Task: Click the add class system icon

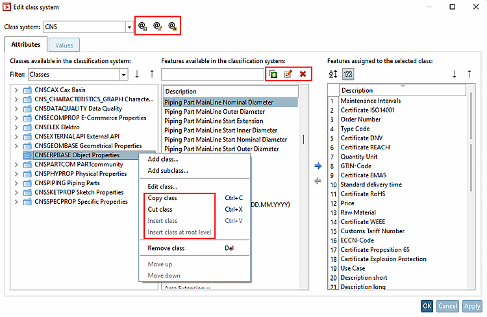Action: tap(143, 26)
